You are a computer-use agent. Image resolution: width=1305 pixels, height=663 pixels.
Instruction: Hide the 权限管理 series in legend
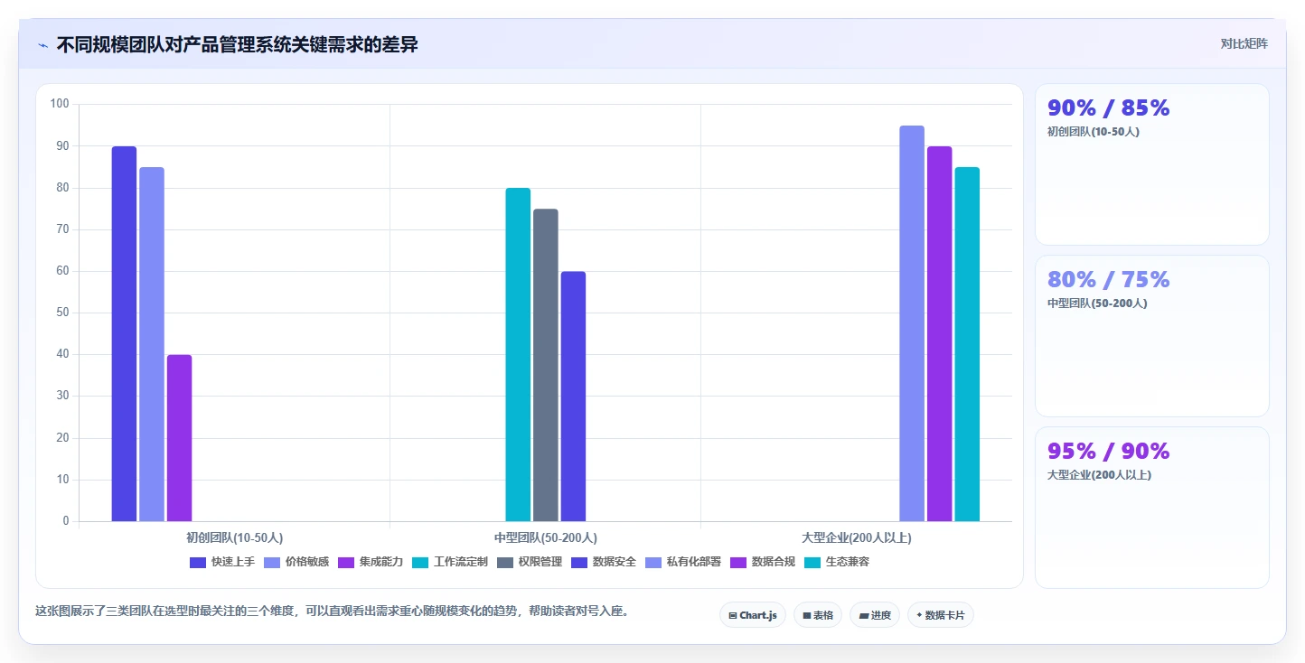[530, 562]
